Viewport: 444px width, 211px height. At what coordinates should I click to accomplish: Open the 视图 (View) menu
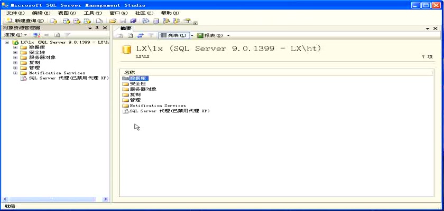tap(67, 13)
